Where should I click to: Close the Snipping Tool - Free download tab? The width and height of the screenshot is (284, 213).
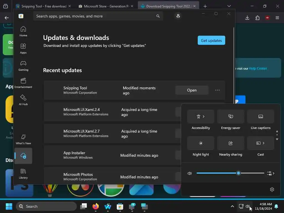(x=70, y=6)
